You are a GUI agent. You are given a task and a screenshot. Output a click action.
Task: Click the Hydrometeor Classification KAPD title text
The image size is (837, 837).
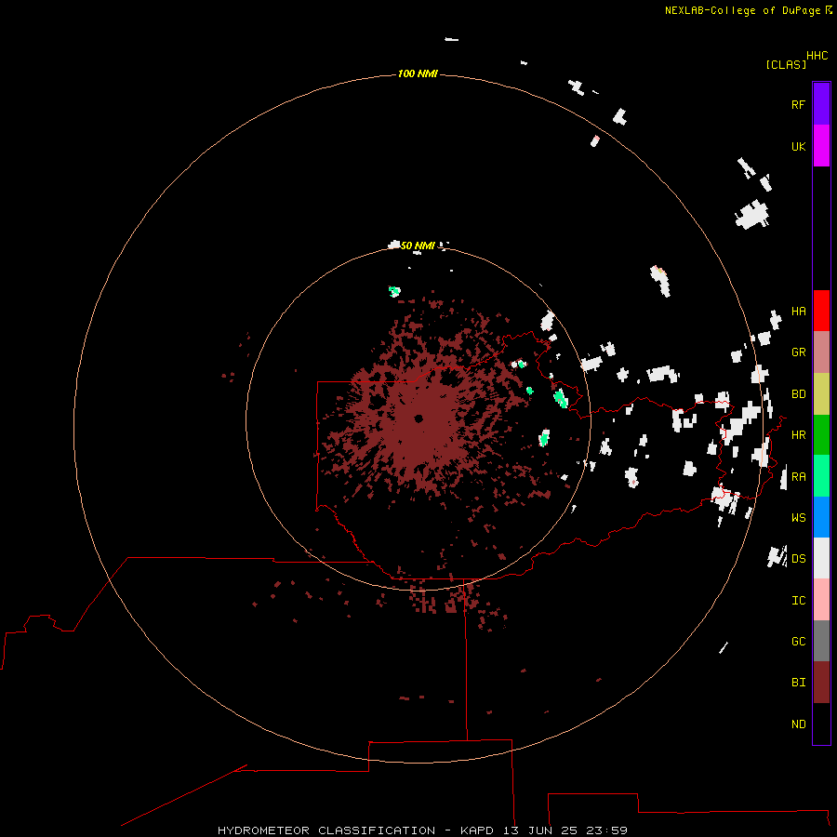pyautogui.click(x=422, y=830)
